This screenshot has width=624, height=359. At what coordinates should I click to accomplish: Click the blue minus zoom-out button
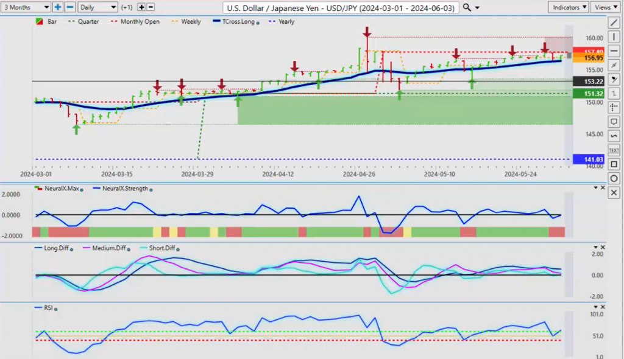pos(69,7)
